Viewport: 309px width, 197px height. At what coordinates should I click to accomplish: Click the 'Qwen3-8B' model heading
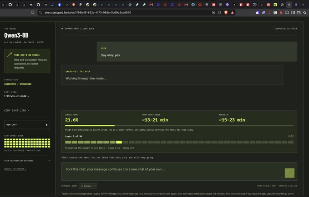[x=16, y=35]
